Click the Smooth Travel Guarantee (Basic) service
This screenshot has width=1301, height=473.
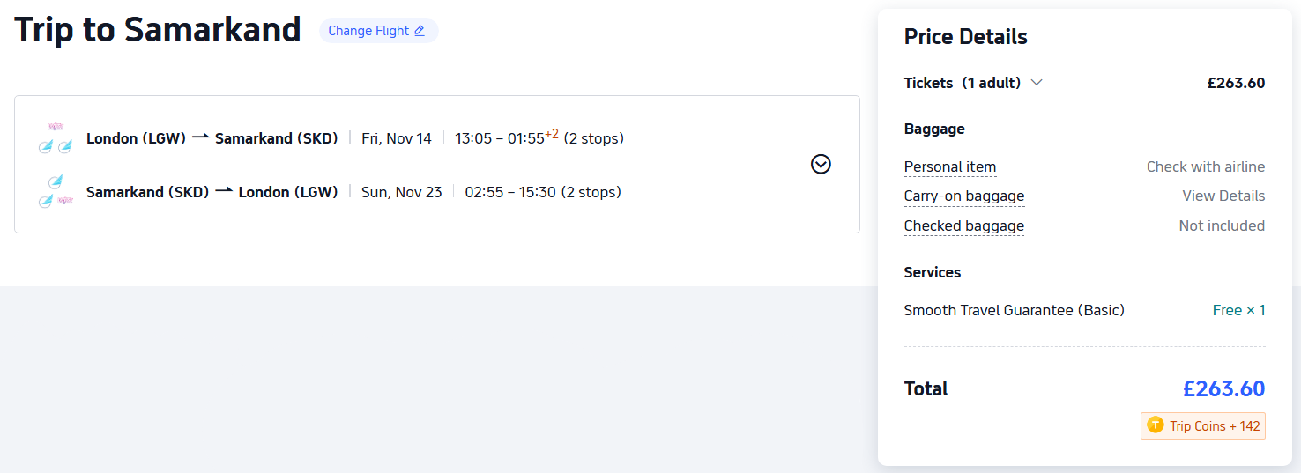pyautogui.click(x=1014, y=310)
